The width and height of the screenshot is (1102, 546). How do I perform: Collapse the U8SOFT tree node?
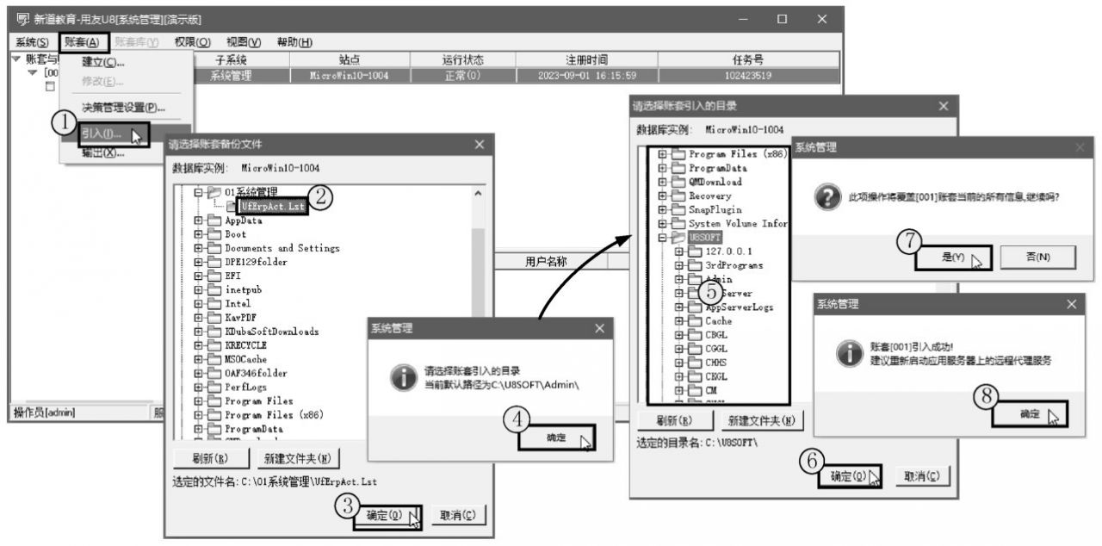click(661, 237)
